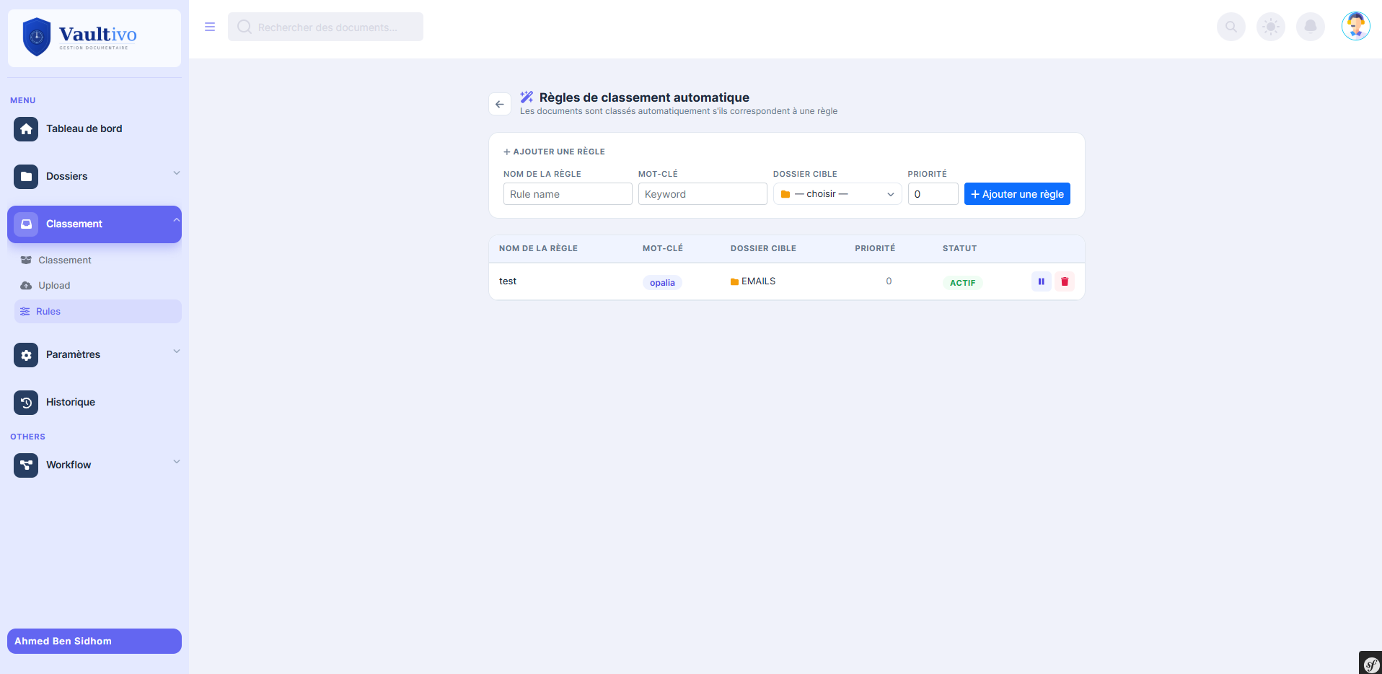Screen dimensions: 1382x674
Task: Expand the Paramètres menu chevron
Action: click(176, 351)
